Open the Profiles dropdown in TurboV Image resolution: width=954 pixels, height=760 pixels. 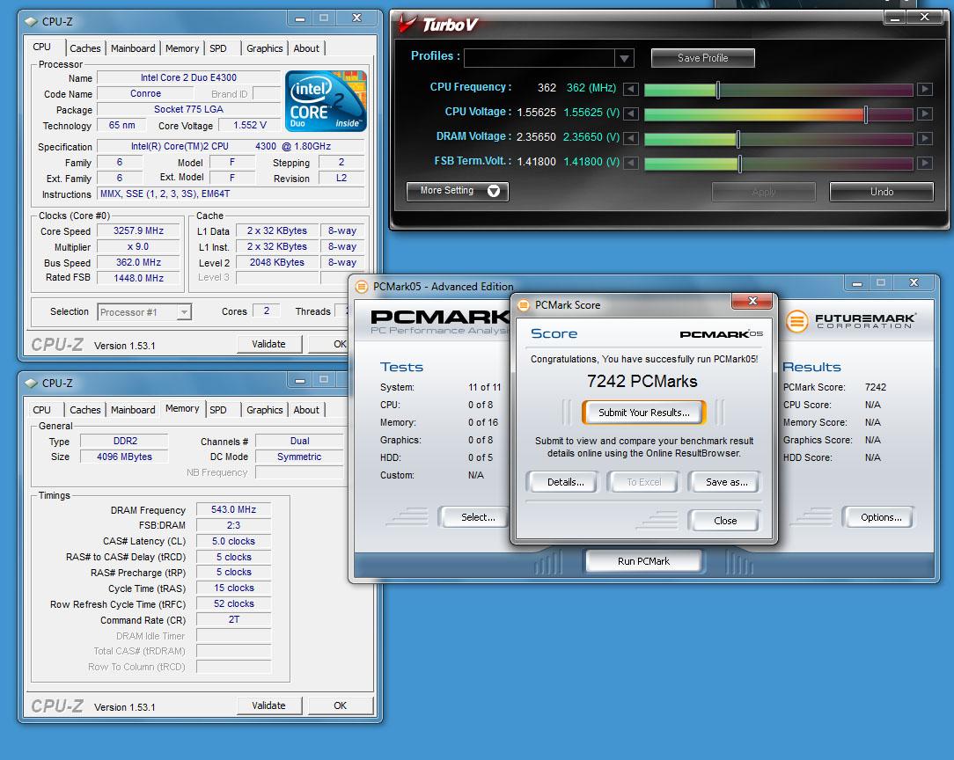tap(624, 58)
